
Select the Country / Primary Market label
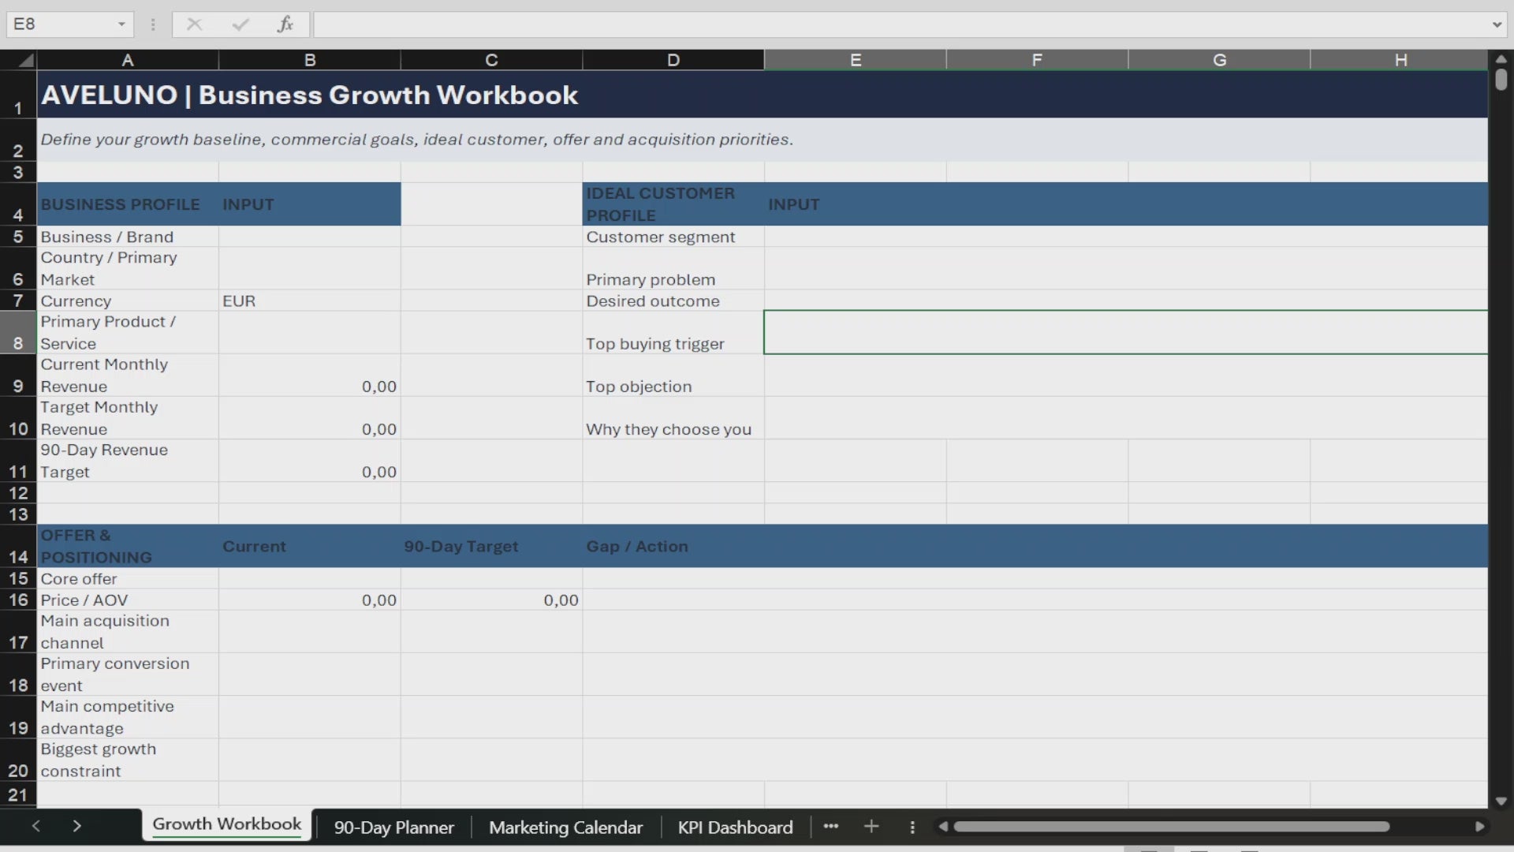pyautogui.click(x=128, y=268)
